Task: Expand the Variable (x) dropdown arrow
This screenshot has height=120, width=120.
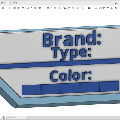Action: 108,8
